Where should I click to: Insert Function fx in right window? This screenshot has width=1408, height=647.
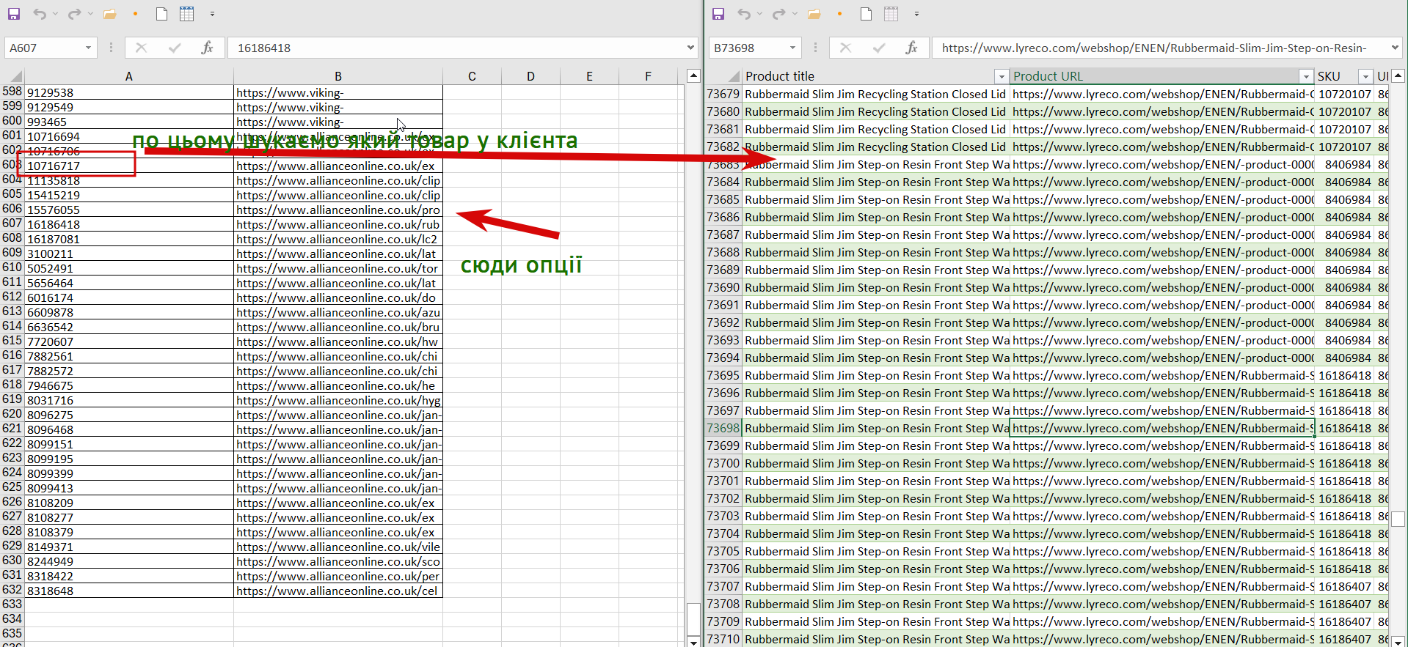[912, 48]
